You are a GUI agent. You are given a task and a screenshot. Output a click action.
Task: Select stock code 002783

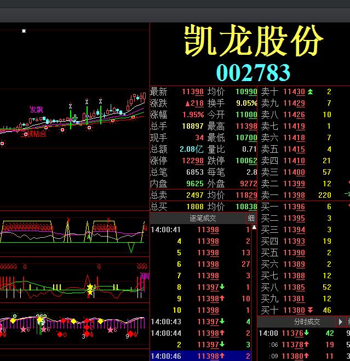point(253,72)
